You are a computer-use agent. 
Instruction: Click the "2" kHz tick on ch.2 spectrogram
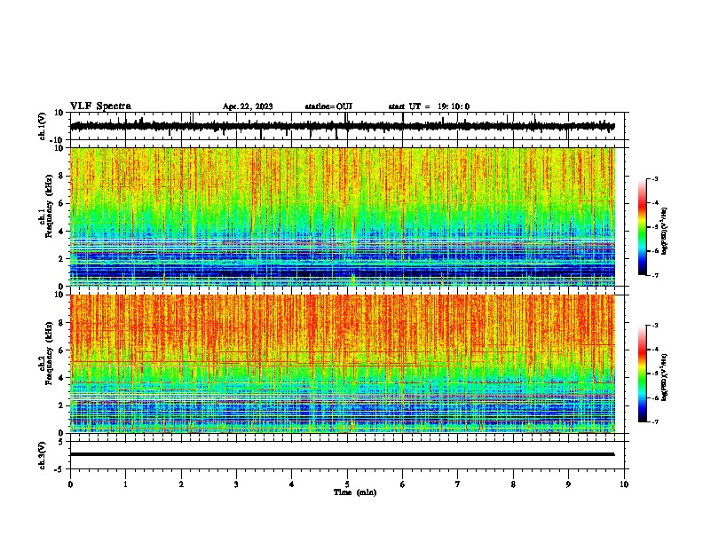61,405
